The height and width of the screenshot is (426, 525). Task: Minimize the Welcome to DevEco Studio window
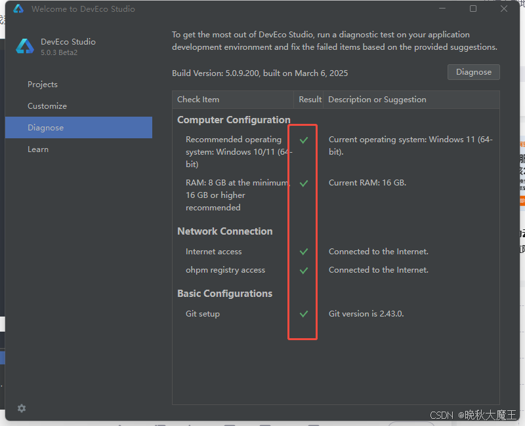442,9
